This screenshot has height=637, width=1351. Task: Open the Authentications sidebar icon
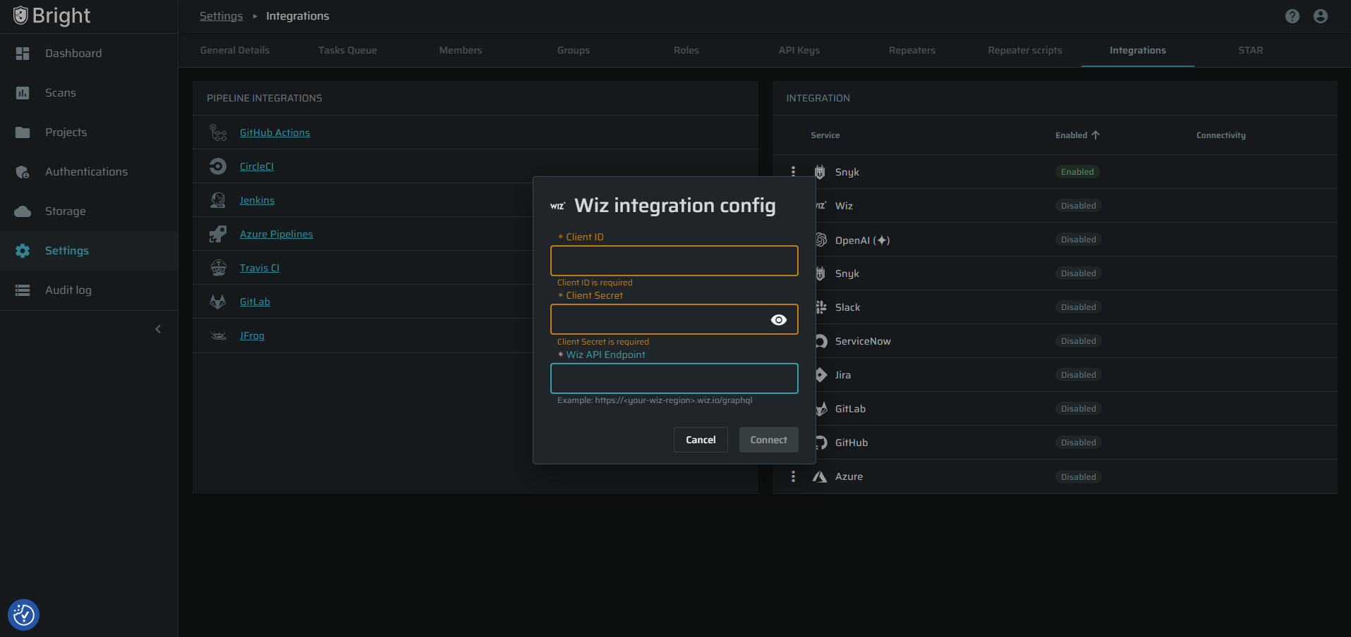pos(23,172)
